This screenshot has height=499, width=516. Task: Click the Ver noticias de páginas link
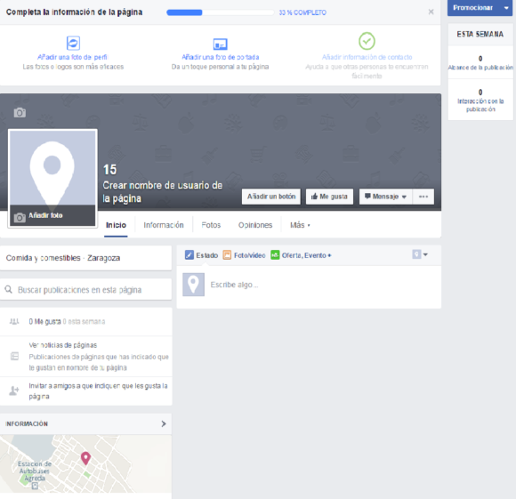click(63, 345)
